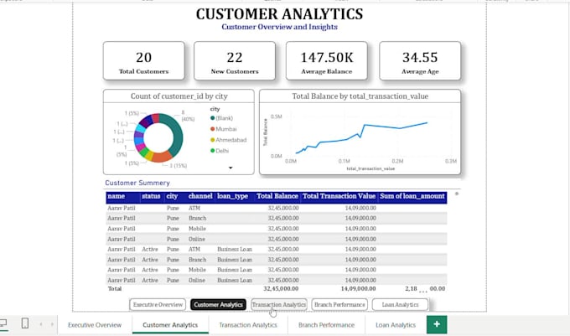Viewport: 570px width, 336px height.
Task: Open Branch Performance page tab
Action: [326, 325]
